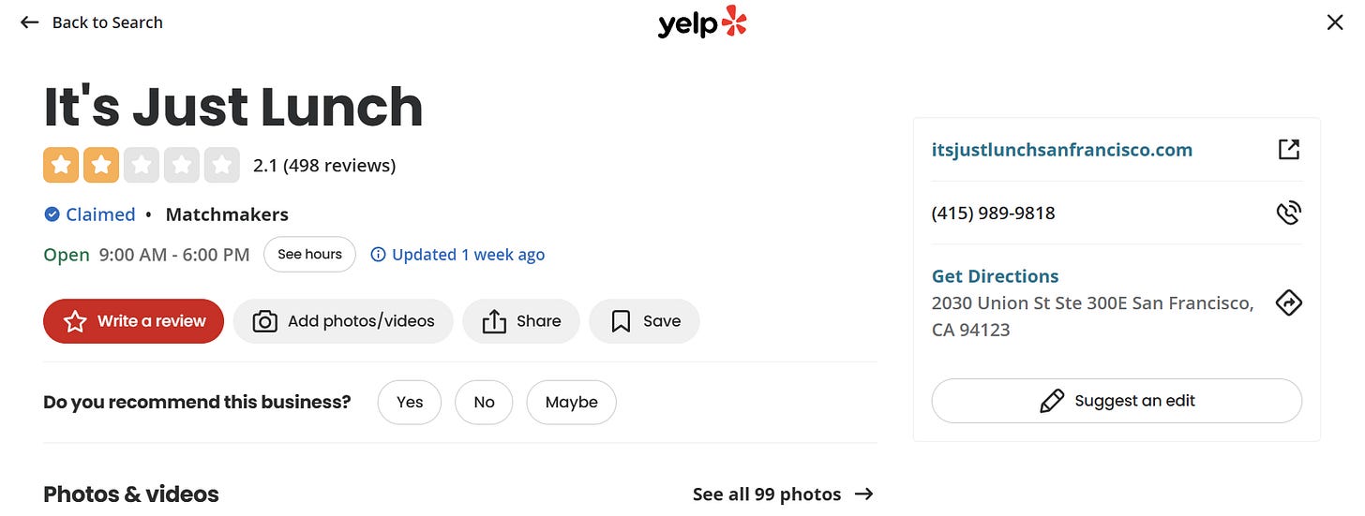Click the phone call icon
This screenshot has height=516, width=1365.
1289,213
